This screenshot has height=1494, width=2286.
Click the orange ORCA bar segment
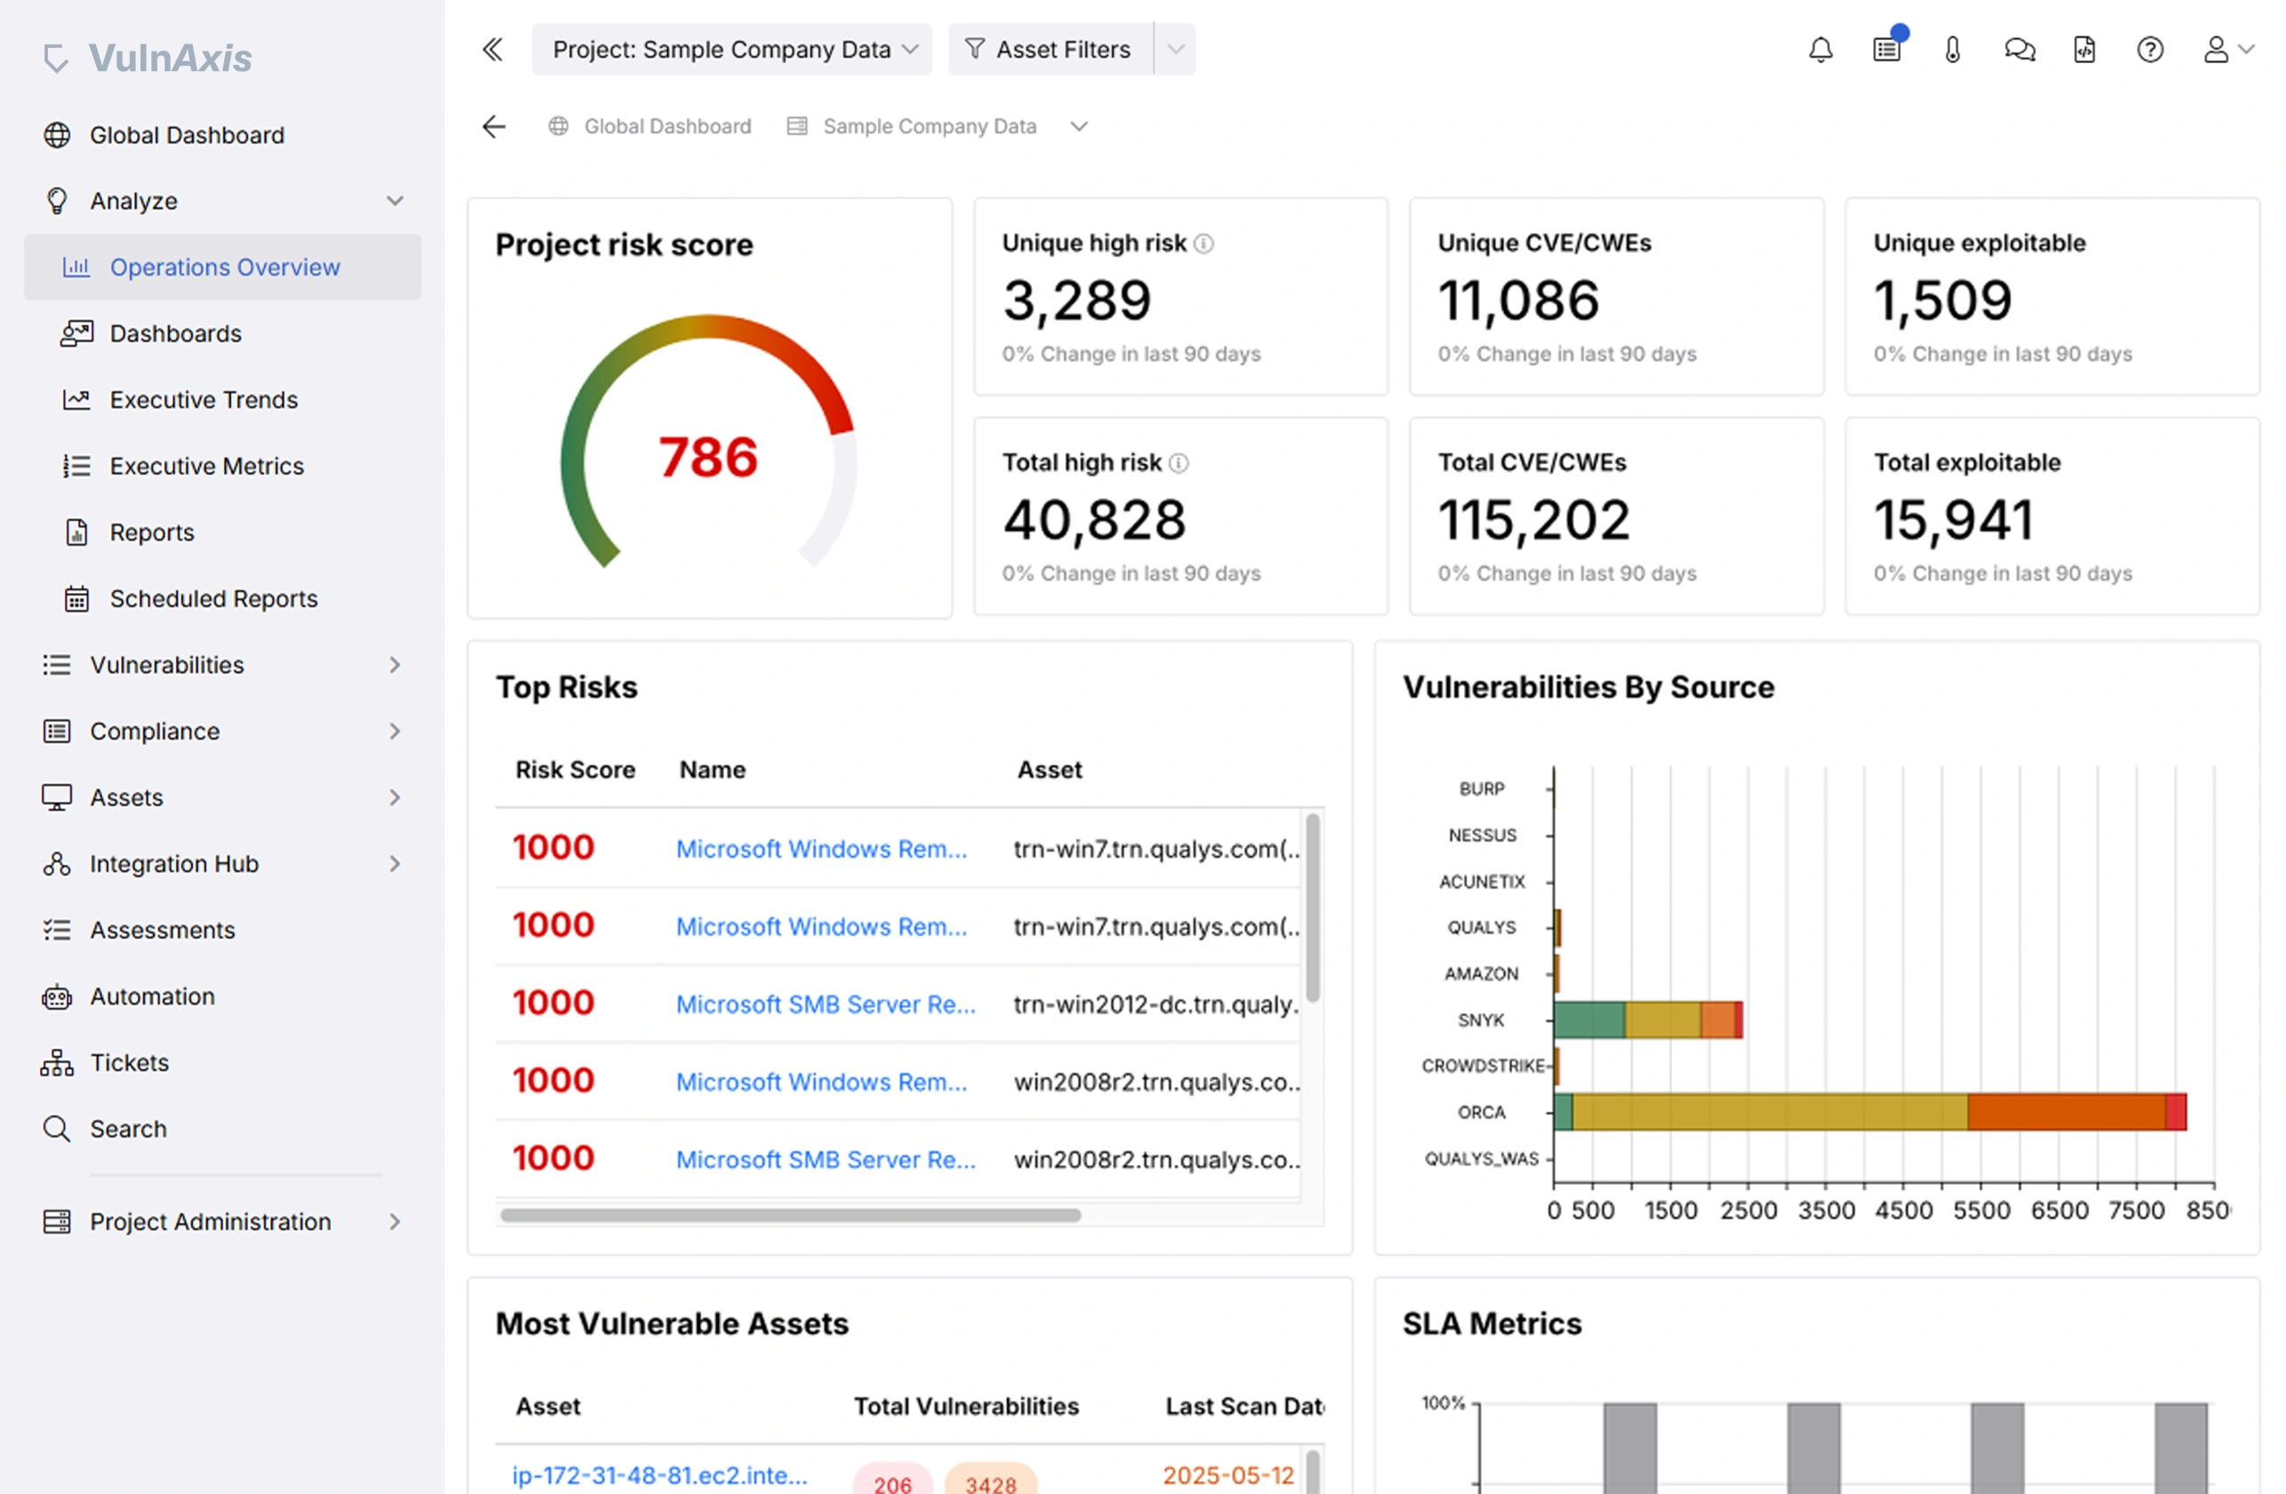(2065, 1112)
